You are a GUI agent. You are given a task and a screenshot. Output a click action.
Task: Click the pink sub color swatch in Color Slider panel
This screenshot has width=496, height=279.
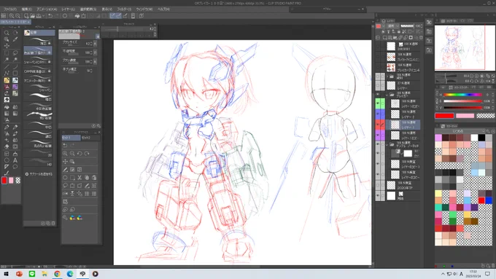[465, 116]
